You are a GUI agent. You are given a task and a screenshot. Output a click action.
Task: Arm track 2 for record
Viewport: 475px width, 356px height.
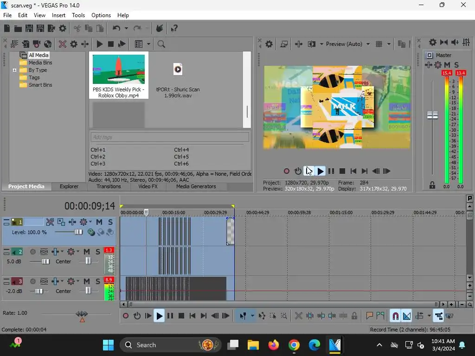coord(33,252)
